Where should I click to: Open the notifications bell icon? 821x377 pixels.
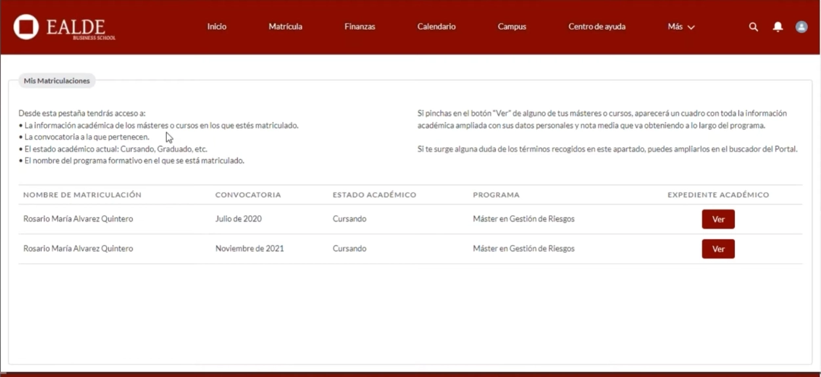[778, 27]
